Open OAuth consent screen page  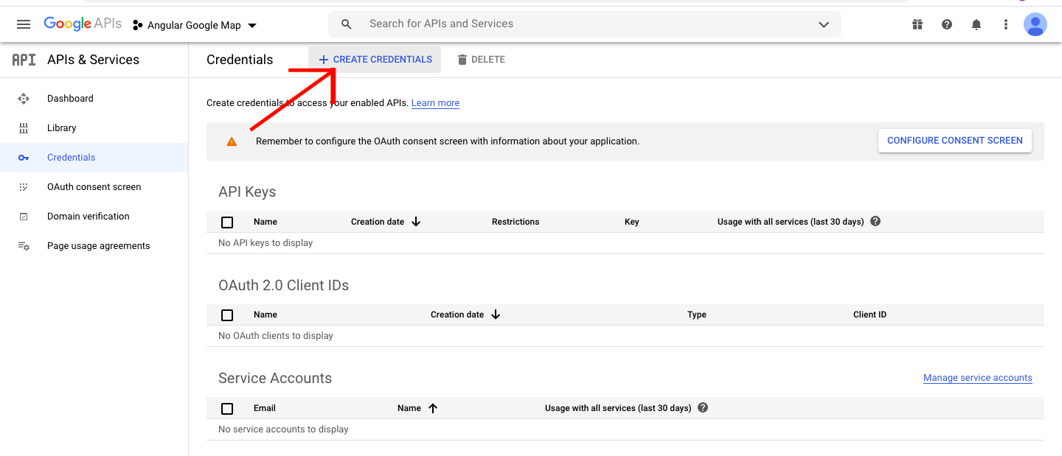(94, 187)
